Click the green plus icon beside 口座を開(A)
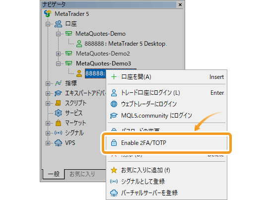The height and width of the screenshot is (200, 273). [114, 77]
